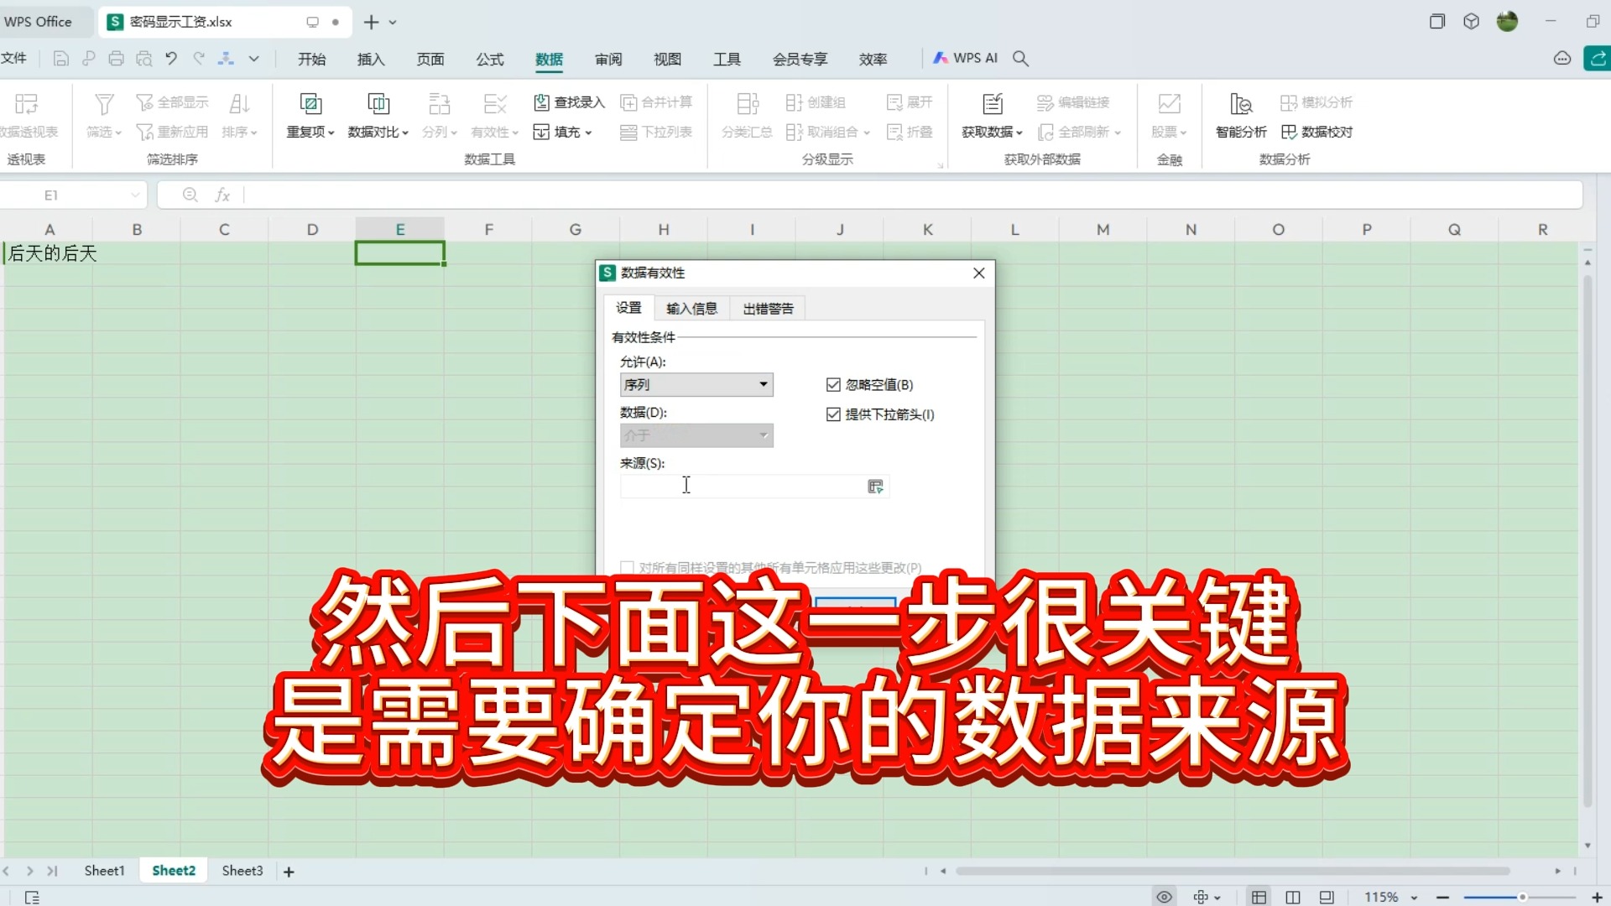Open the 审阅 ribbon tab
1611x906 pixels.
[608, 59]
